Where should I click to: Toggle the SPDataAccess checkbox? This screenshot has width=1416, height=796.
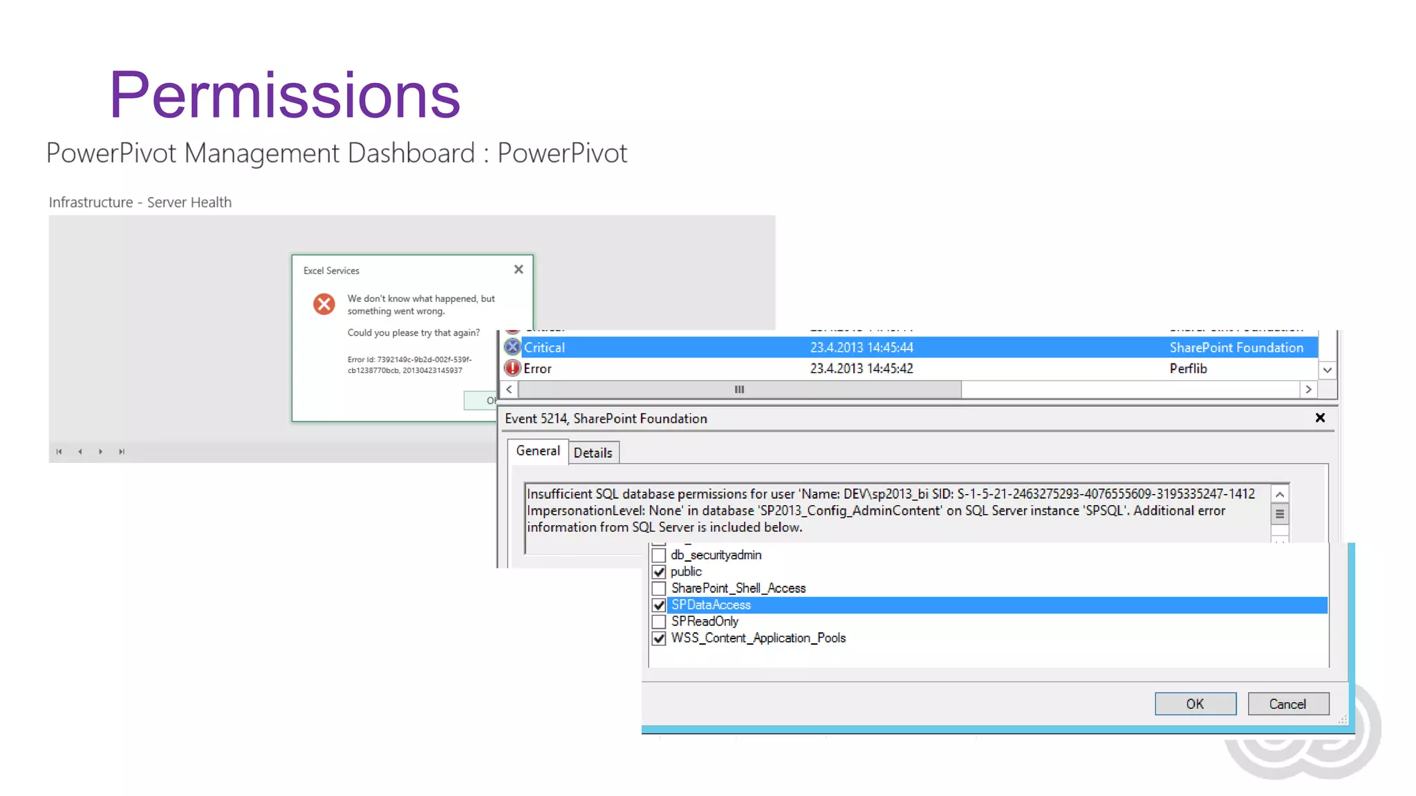659,605
